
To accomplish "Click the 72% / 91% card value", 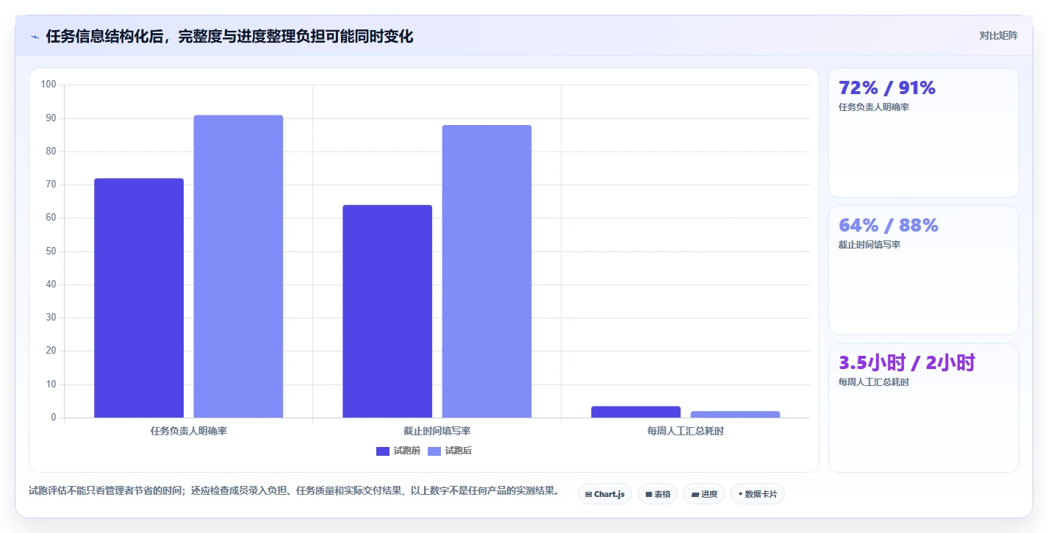I will 887,87.
